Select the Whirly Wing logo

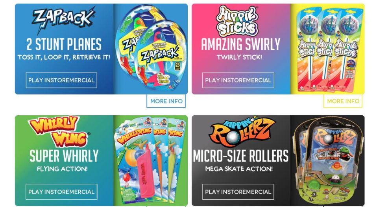[59, 131]
